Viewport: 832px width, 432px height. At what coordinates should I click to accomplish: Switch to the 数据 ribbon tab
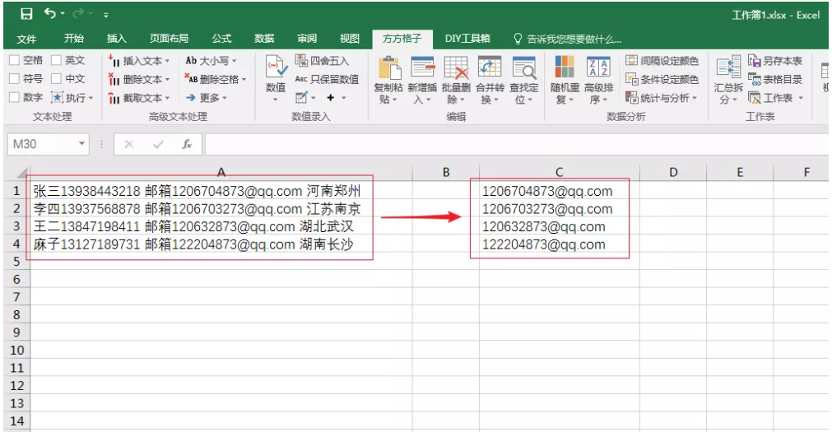[264, 39]
